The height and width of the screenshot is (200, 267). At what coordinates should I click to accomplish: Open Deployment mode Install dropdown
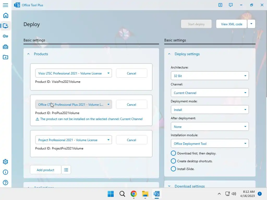tap(210, 110)
